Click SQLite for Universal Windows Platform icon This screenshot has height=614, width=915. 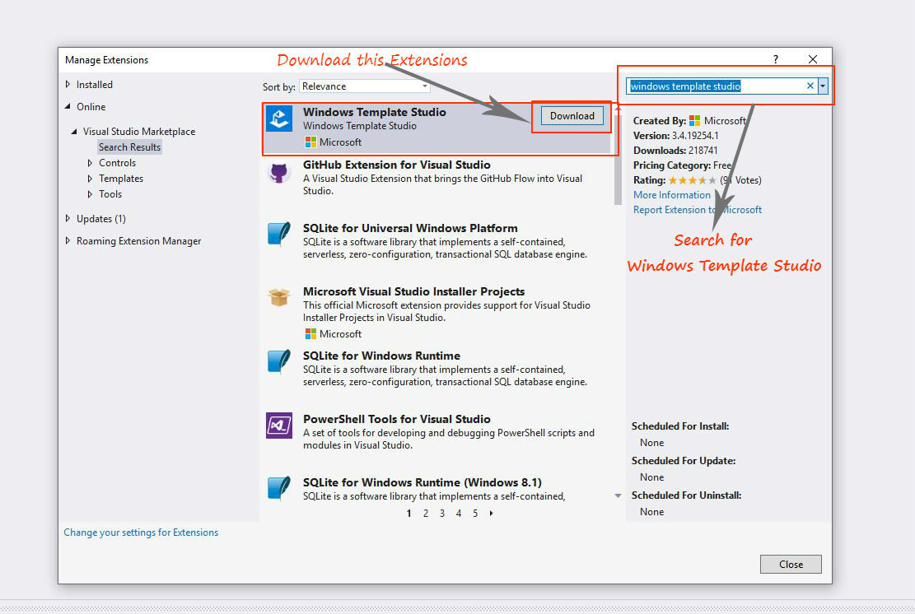(x=279, y=235)
